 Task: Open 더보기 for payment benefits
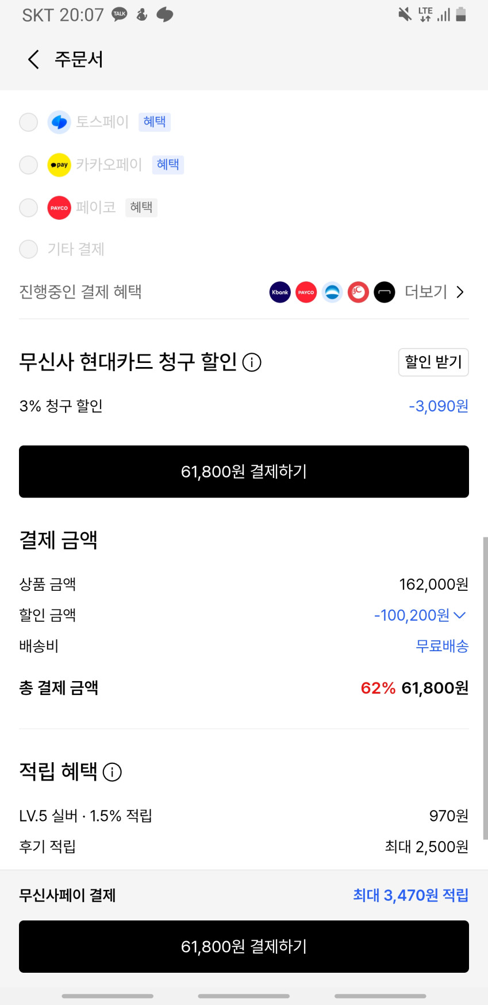click(434, 292)
